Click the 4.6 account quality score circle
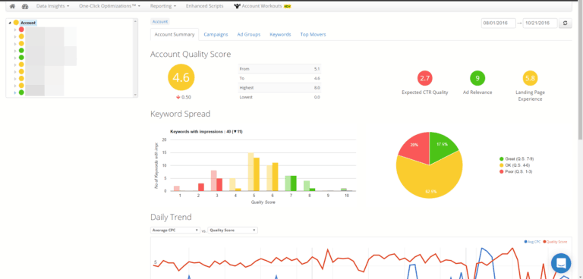583x279 pixels. tap(181, 77)
